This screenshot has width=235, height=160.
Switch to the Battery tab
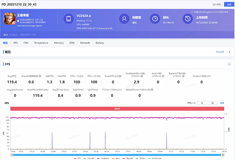coord(99,42)
